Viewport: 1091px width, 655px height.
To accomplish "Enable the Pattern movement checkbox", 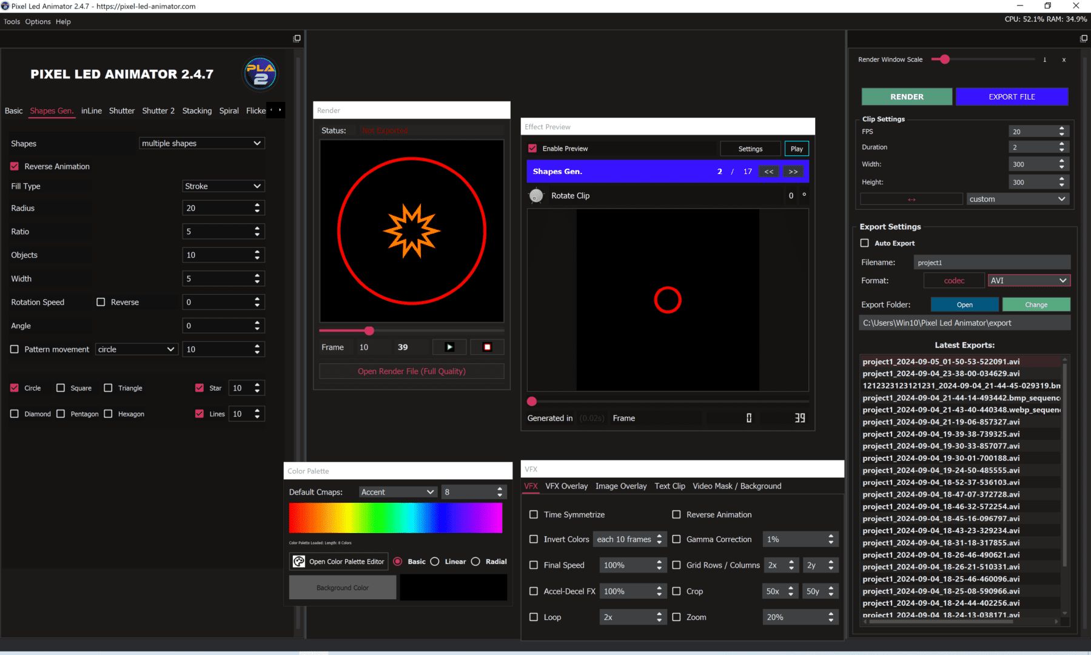I will 15,349.
